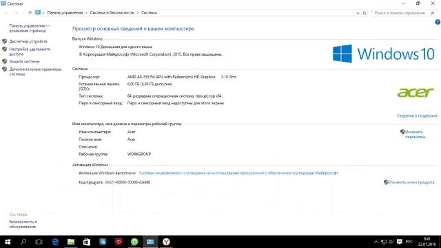Open the Windows Start menu
Screen dimensions: 441x248
point(8,242)
